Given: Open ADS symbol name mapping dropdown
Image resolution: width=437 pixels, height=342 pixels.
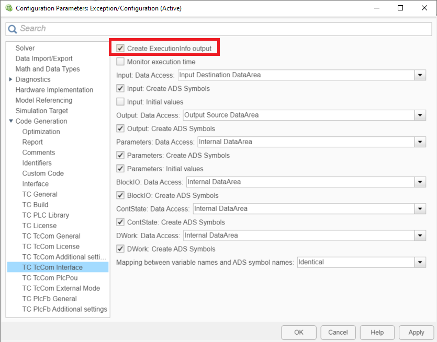Looking at the screenshot, I should 420,262.
